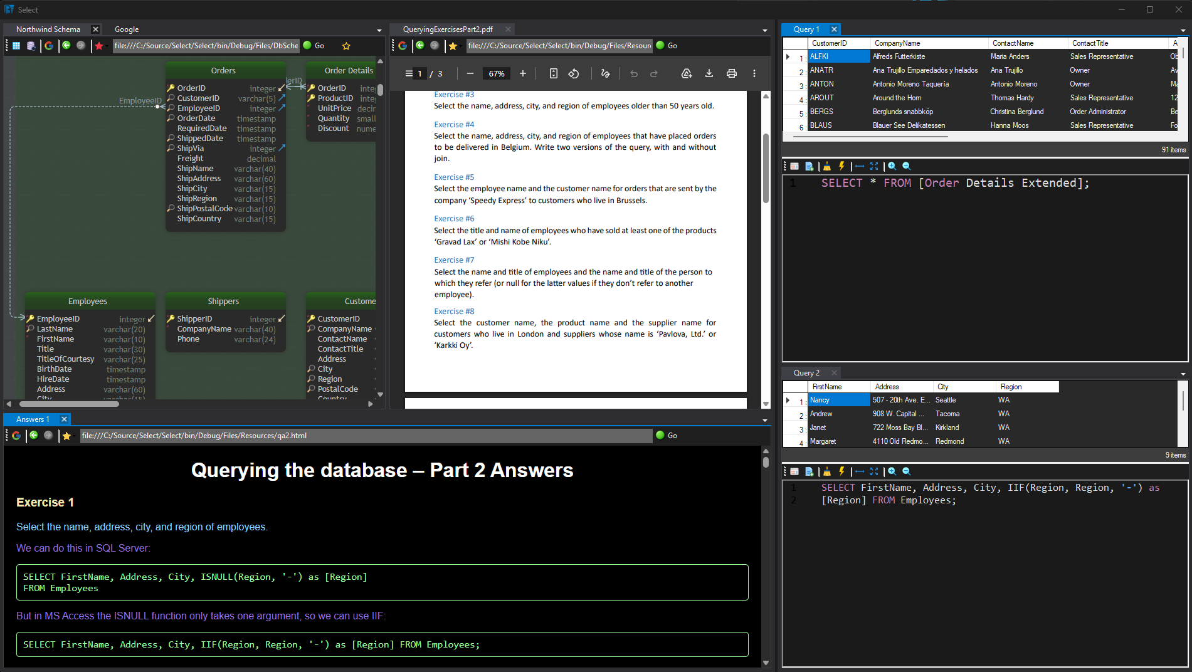Click the PDF page number field
The width and height of the screenshot is (1192, 672).
pyautogui.click(x=420, y=73)
